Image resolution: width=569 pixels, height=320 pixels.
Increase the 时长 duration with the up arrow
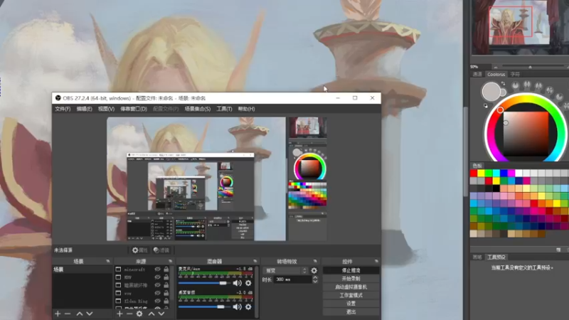315,277
